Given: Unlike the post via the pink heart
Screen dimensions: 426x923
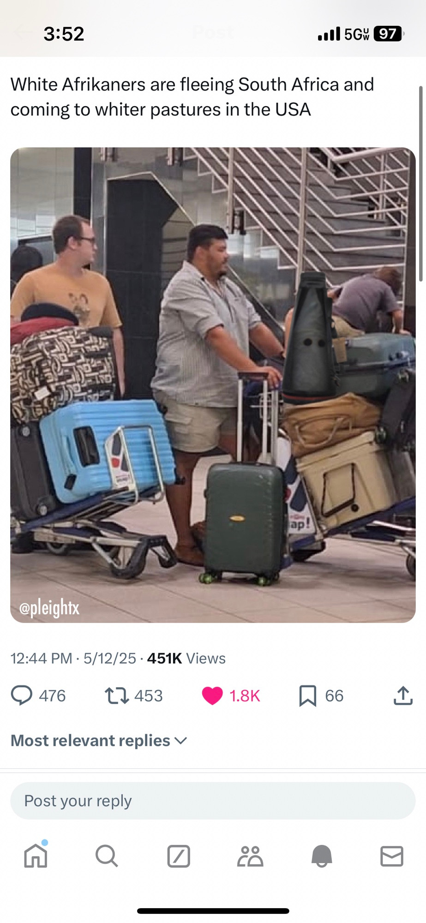Looking at the screenshot, I should click(212, 695).
